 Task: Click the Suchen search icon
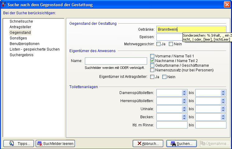(x=173, y=144)
